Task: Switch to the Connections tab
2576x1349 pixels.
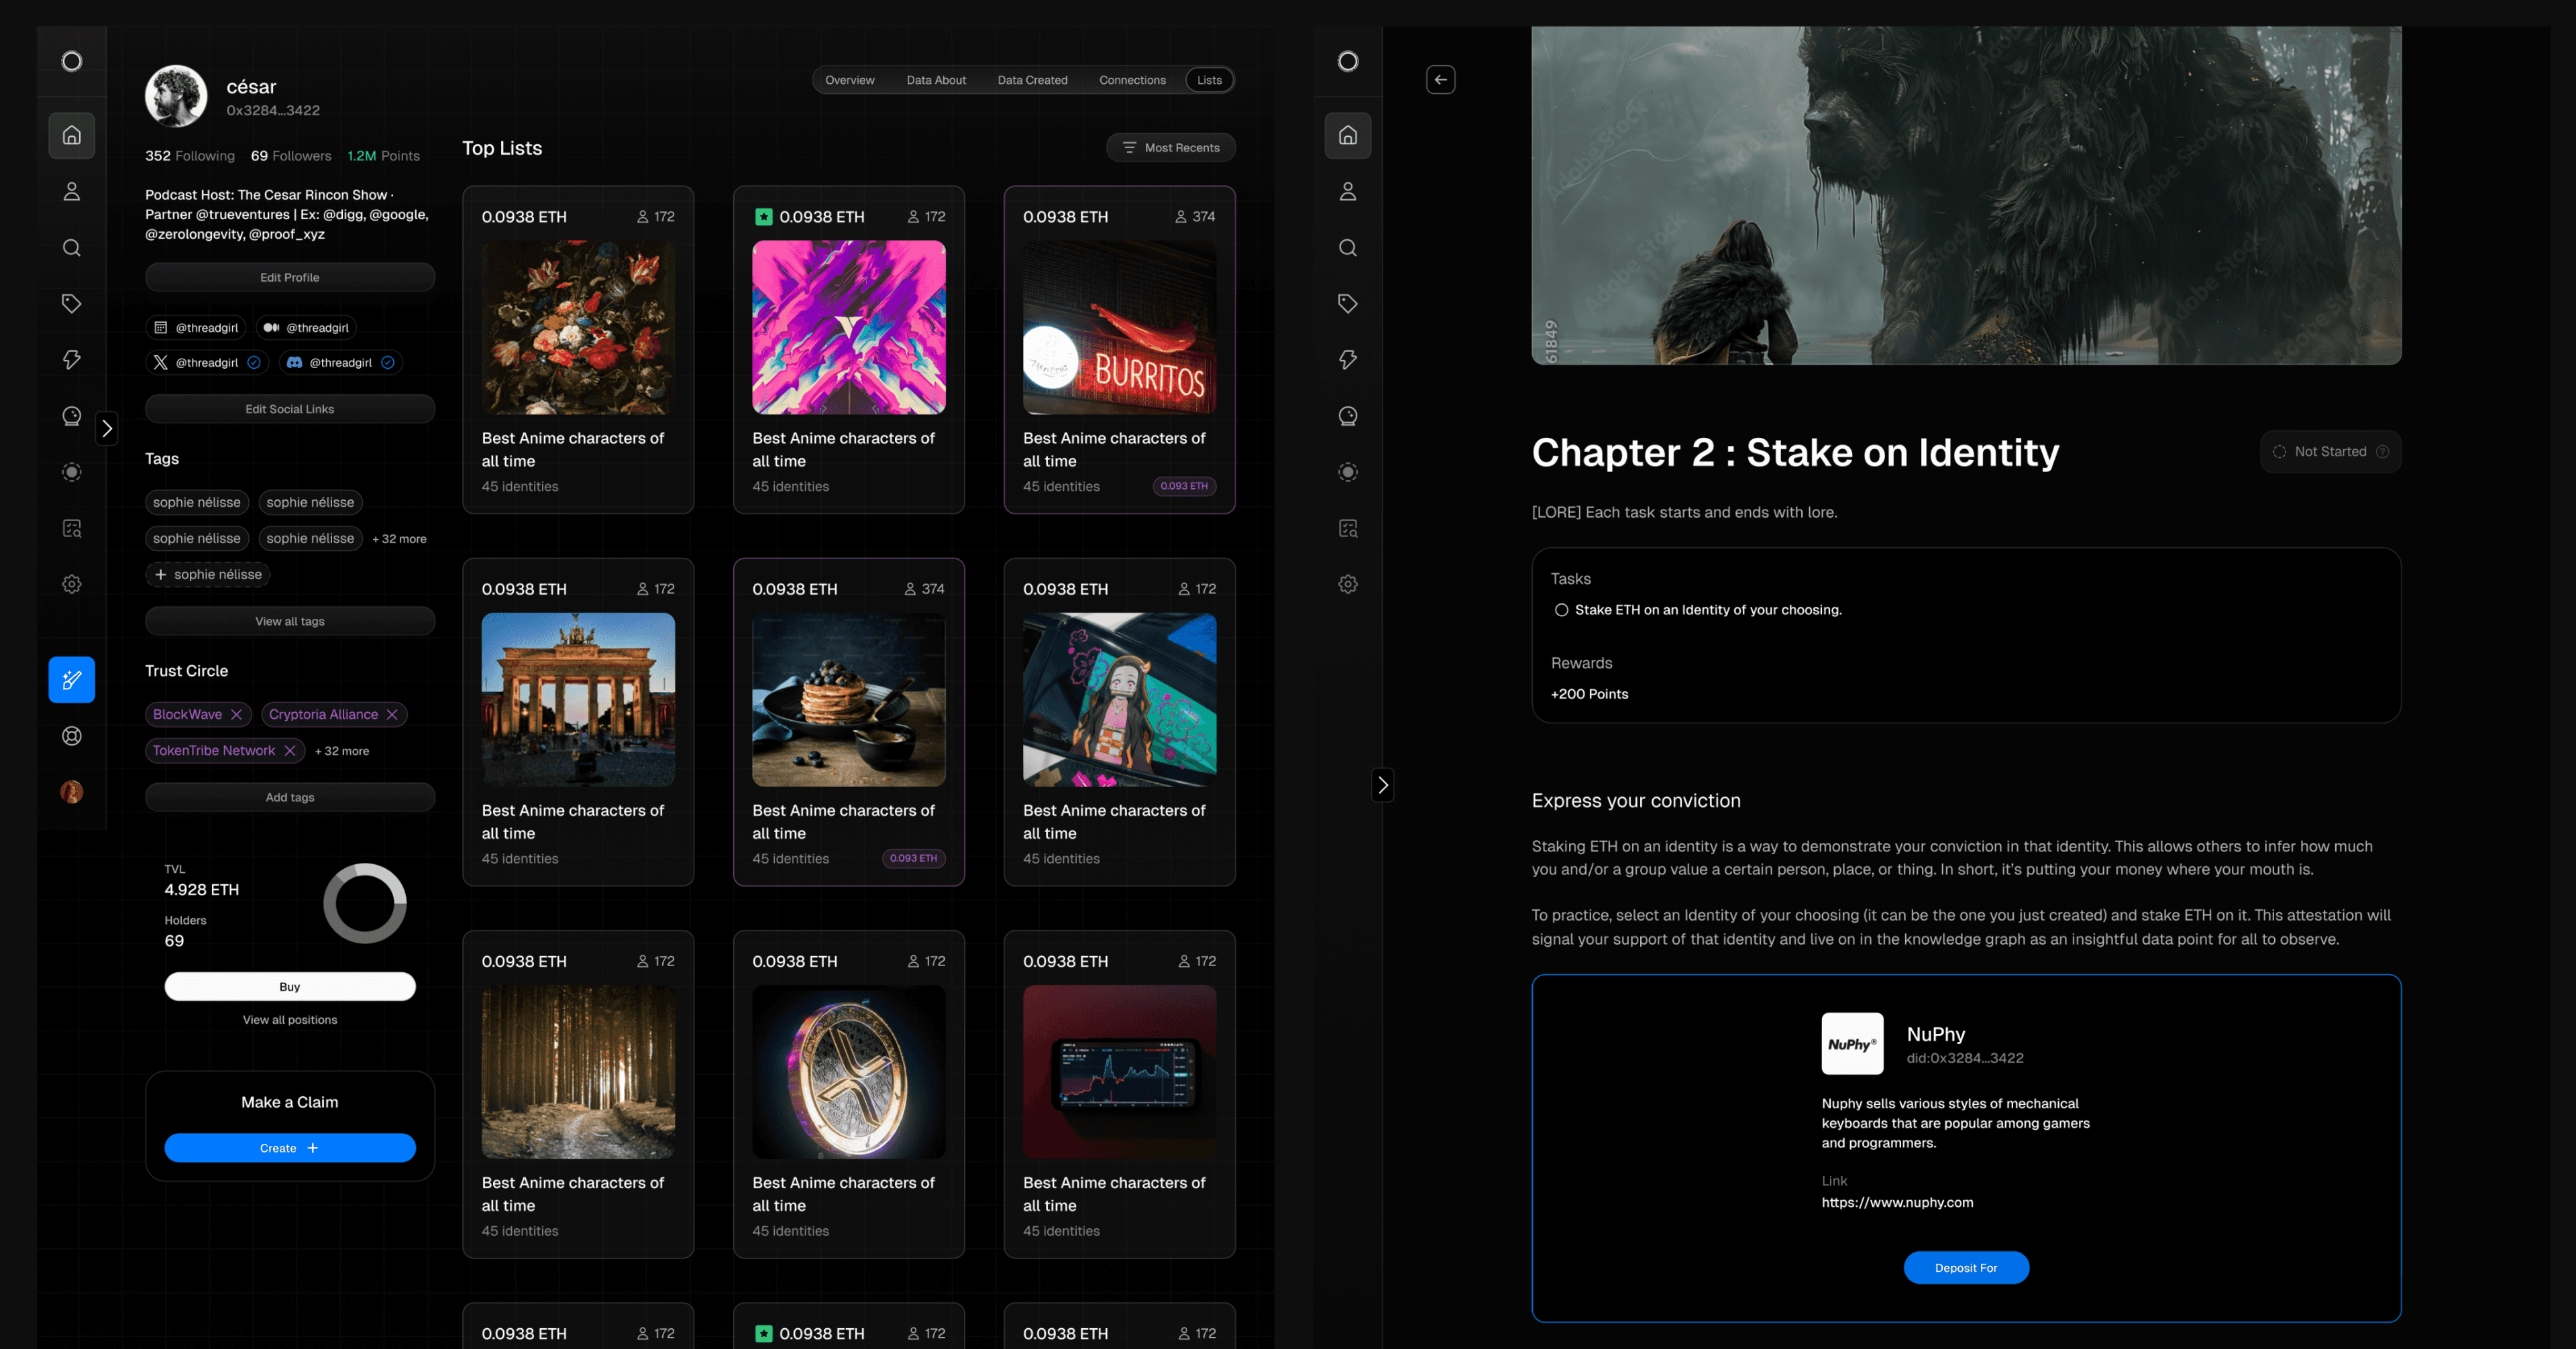Action: (1132, 80)
